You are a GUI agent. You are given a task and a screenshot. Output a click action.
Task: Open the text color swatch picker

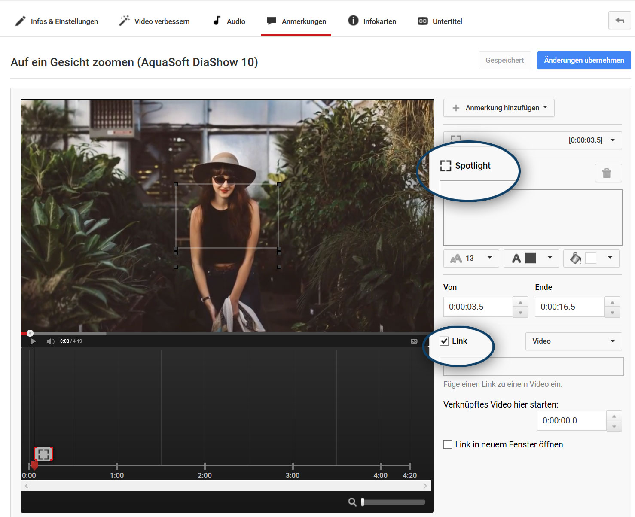(531, 258)
